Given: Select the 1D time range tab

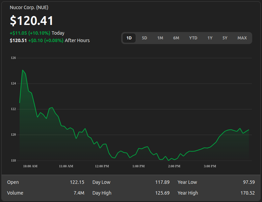Looking at the screenshot, I should pyautogui.click(x=129, y=38).
